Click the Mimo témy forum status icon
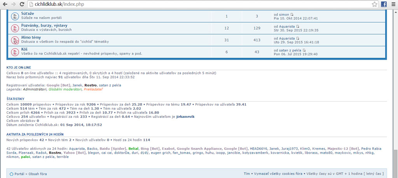Screen dimensions: 398x178 click(15, 40)
